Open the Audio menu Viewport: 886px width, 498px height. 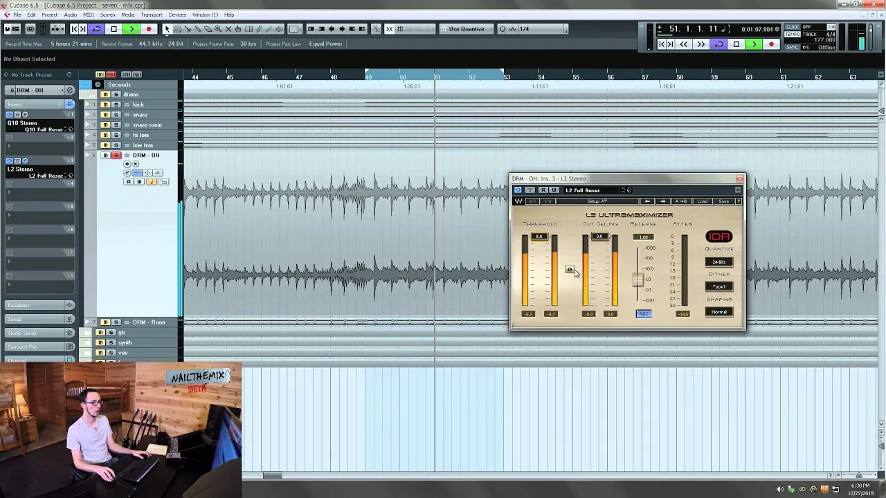click(x=71, y=15)
